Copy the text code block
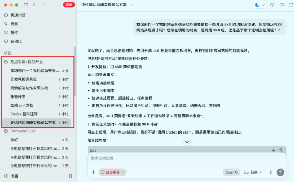 click(x=281, y=150)
